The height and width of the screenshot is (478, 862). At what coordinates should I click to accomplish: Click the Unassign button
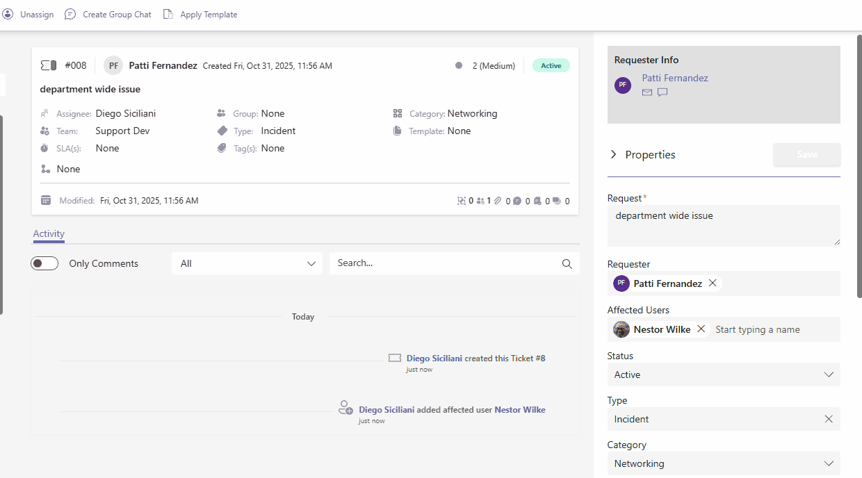tap(29, 15)
